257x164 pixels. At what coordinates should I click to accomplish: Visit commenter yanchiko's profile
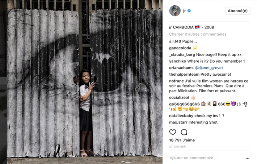tap(177, 61)
